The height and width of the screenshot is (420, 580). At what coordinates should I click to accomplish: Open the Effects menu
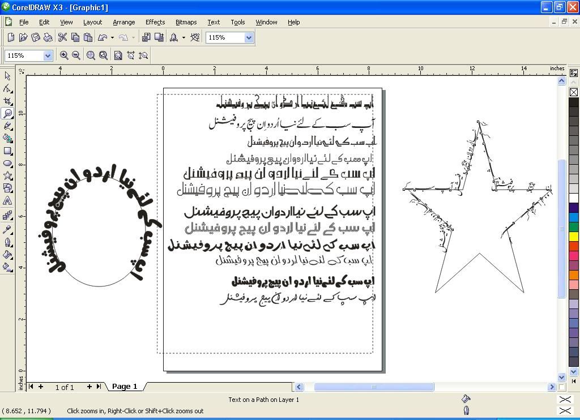(155, 22)
